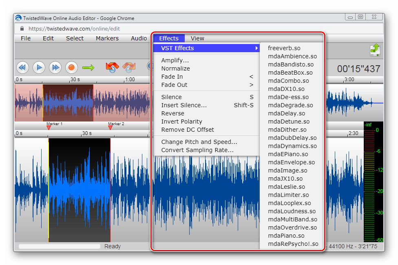
Task: Click the fast-forward button
Action: tap(55, 67)
